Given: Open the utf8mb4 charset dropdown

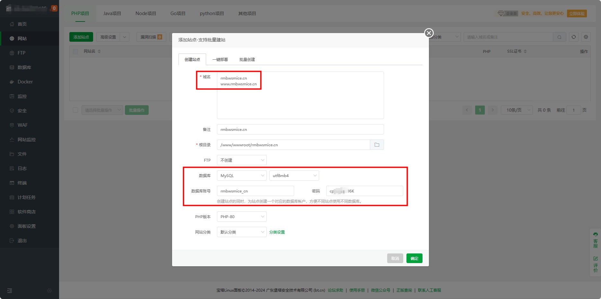Looking at the screenshot, I should coord(294,175).
